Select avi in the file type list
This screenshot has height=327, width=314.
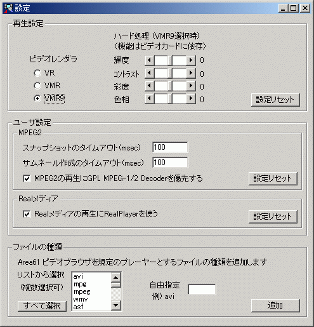(91, 276)
